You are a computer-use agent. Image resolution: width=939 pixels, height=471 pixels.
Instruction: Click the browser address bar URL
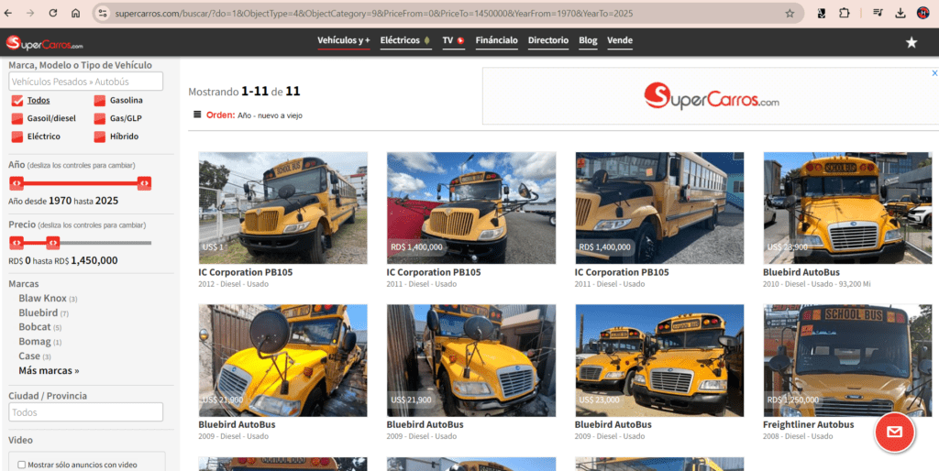tap(374, 13)
